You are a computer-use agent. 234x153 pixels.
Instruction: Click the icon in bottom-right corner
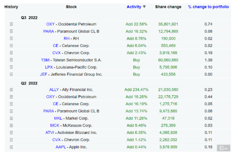224,148
